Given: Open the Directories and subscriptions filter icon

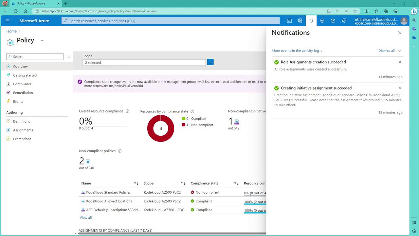Looking at the screenshot, I should pos(300,21).
